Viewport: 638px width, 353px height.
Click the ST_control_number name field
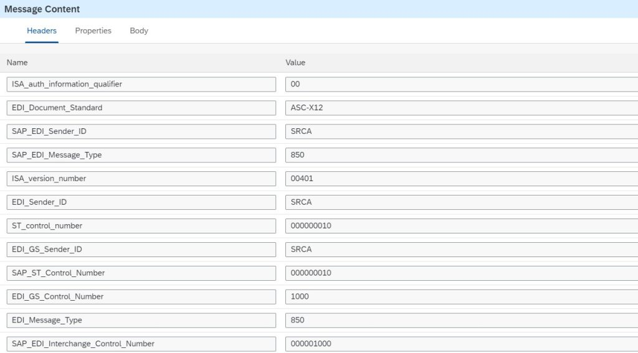(x=141, y=225)
